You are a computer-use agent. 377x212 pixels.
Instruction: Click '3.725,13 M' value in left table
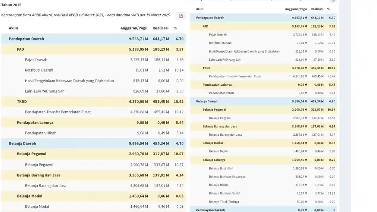point(139,60)
